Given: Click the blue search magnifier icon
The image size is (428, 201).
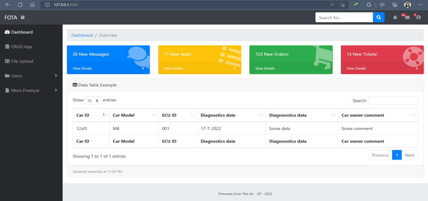Looking at the screenshot, I should point(378,17).
